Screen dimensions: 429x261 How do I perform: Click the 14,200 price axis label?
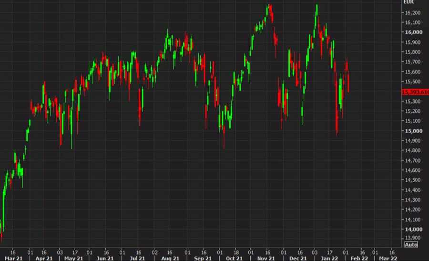[413, 209]
